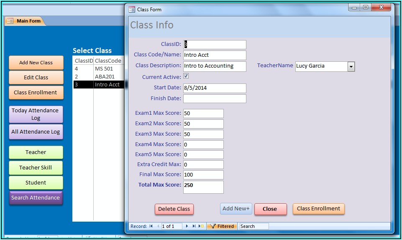Click the Main Form tab icon

pos(10,21)
